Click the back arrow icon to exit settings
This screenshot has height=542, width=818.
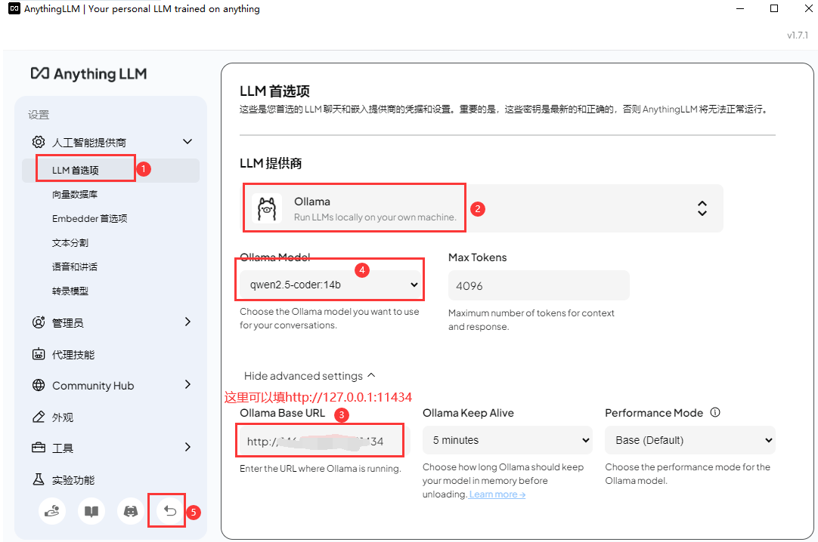(x=169, y=511)
